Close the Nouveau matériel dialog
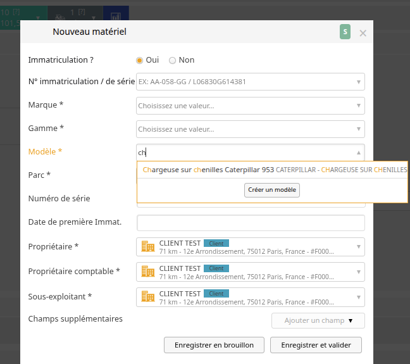410x364 pixels. 363,33
